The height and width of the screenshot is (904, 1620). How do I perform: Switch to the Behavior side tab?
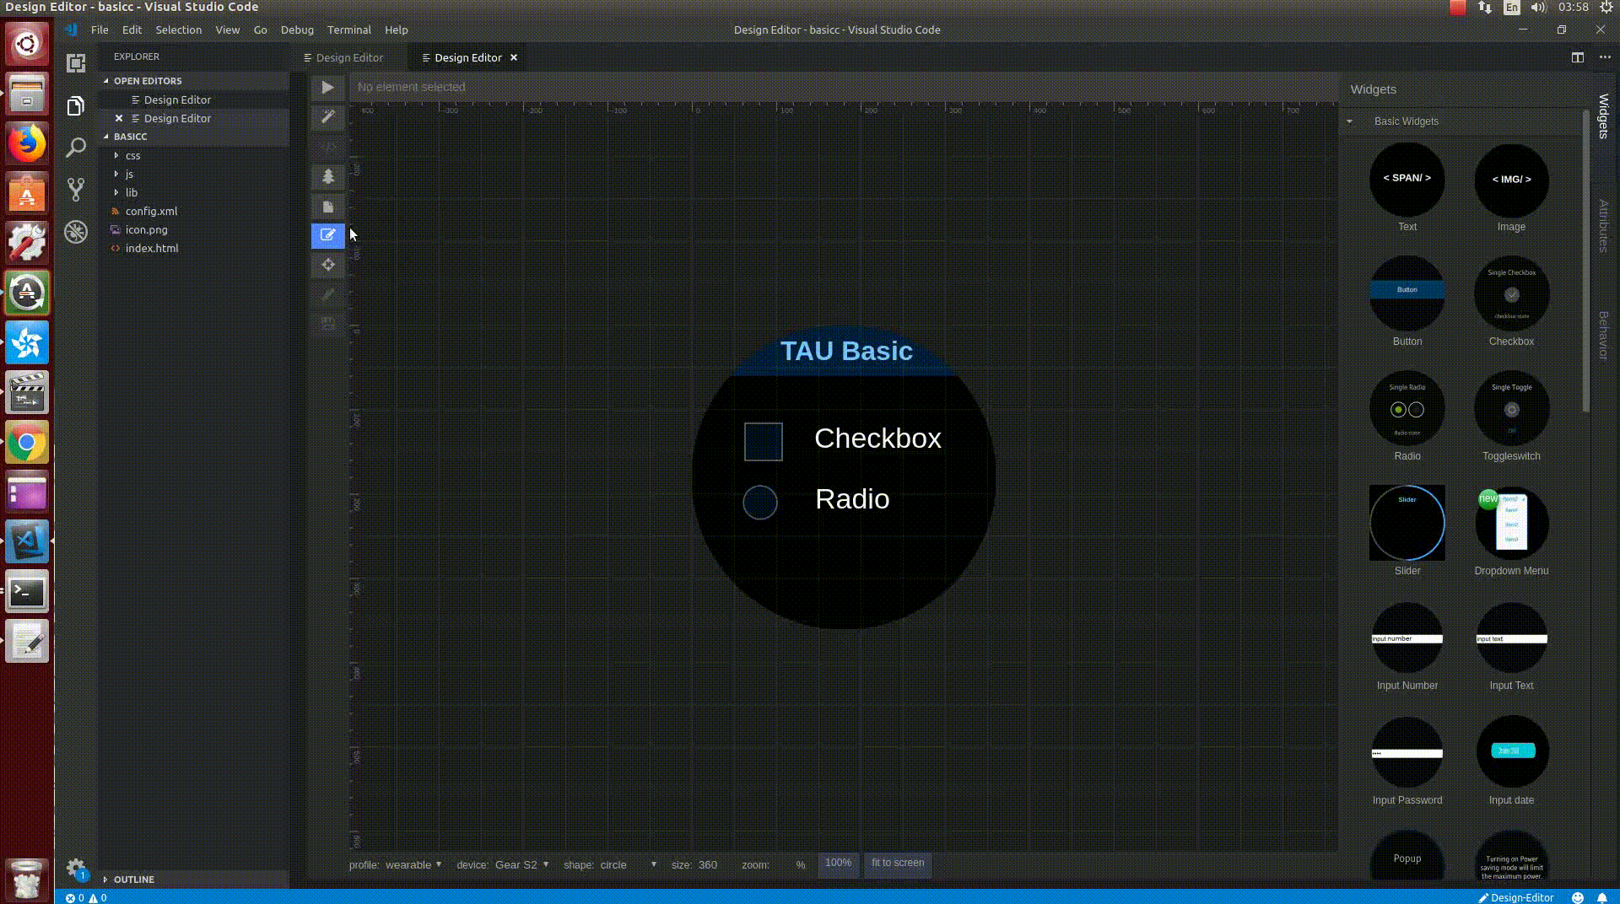(x=1603, y=335)
